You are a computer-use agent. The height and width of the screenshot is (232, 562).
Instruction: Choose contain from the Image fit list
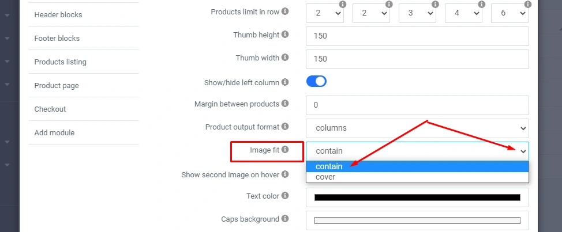pyautogui.click(x=329, y=166)
